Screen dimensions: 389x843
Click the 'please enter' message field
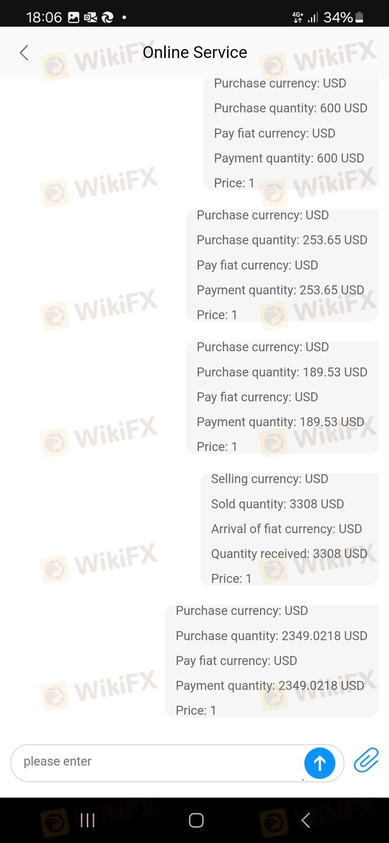[x=155, y=761]
